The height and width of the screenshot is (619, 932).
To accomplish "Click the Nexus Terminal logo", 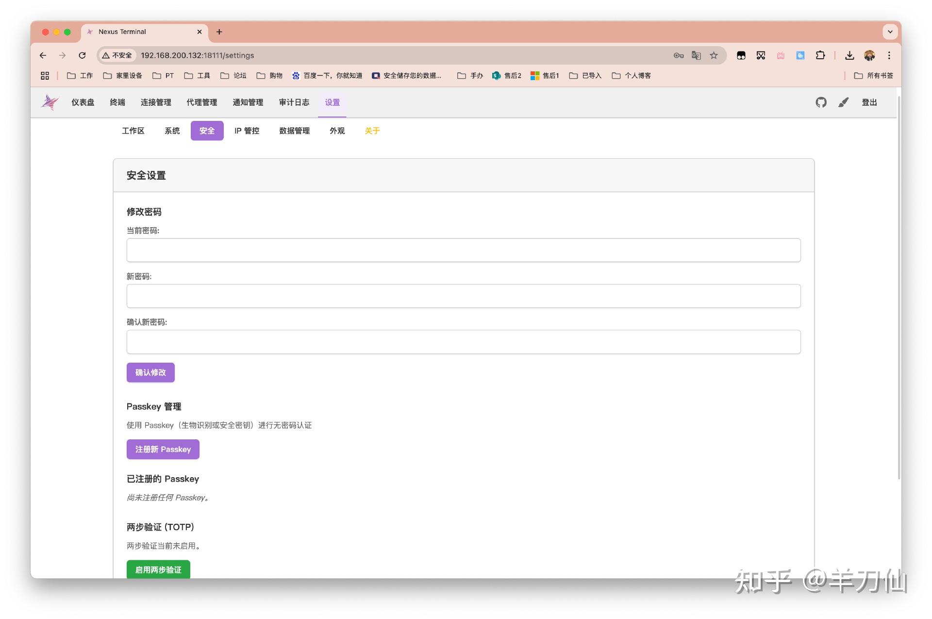I will 49,102.
